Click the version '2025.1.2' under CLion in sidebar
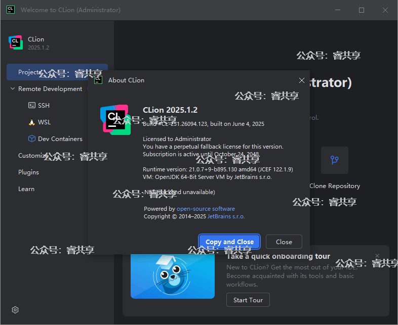The height and width of the screenshot is (325, 398). (38, 48)
